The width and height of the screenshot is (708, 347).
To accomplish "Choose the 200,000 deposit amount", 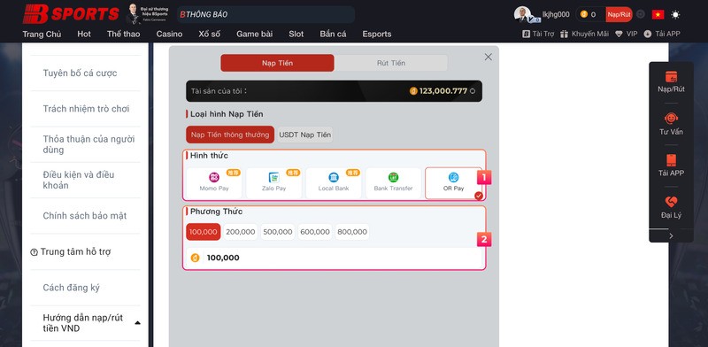I will point(240,232).
